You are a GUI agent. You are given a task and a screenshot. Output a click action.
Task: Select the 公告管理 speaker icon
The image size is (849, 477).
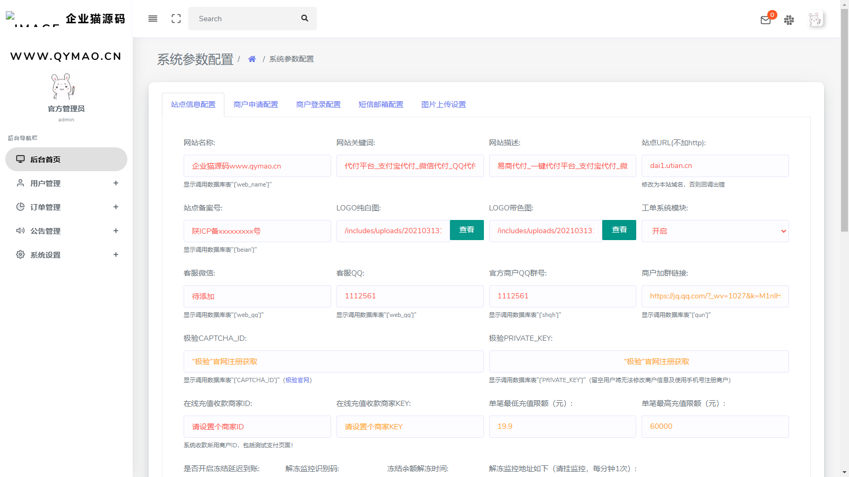(20, 231)
